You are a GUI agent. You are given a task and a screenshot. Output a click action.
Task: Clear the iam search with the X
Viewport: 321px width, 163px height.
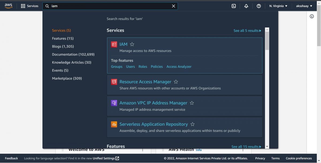173,6
